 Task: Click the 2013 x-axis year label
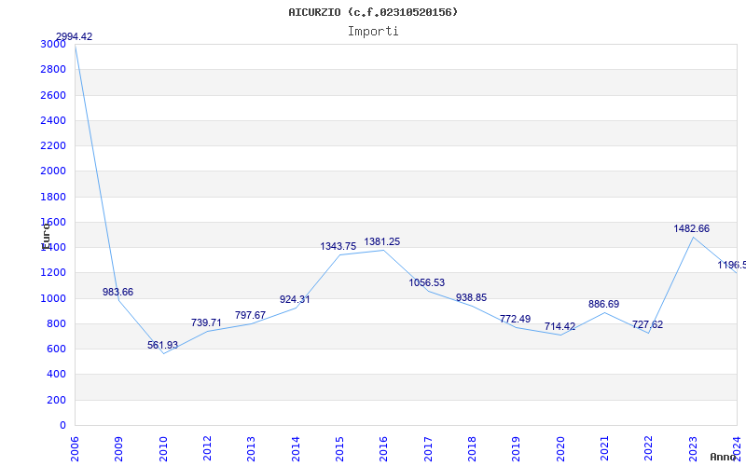(x=251, y=449)
